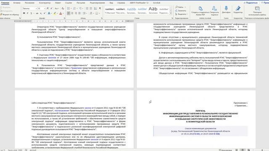Create and share Adobe PDF icon
The width and height of the screenshot is (269, 151).
(200, 8)
